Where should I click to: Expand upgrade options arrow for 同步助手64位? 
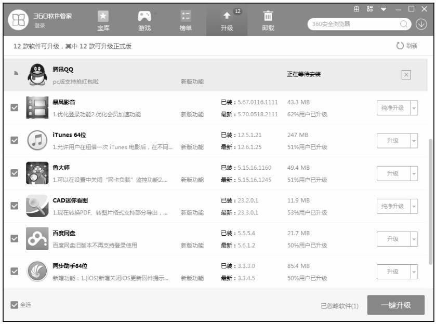point(414,272)
